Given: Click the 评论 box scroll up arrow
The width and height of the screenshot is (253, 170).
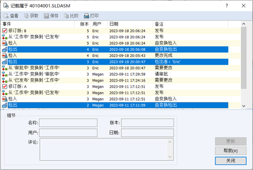Looking at the screenshot, I should click(x=170, y=142).
